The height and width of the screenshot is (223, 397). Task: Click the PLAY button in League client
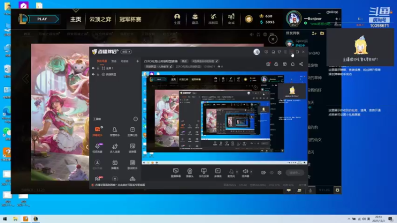point(42,19)
